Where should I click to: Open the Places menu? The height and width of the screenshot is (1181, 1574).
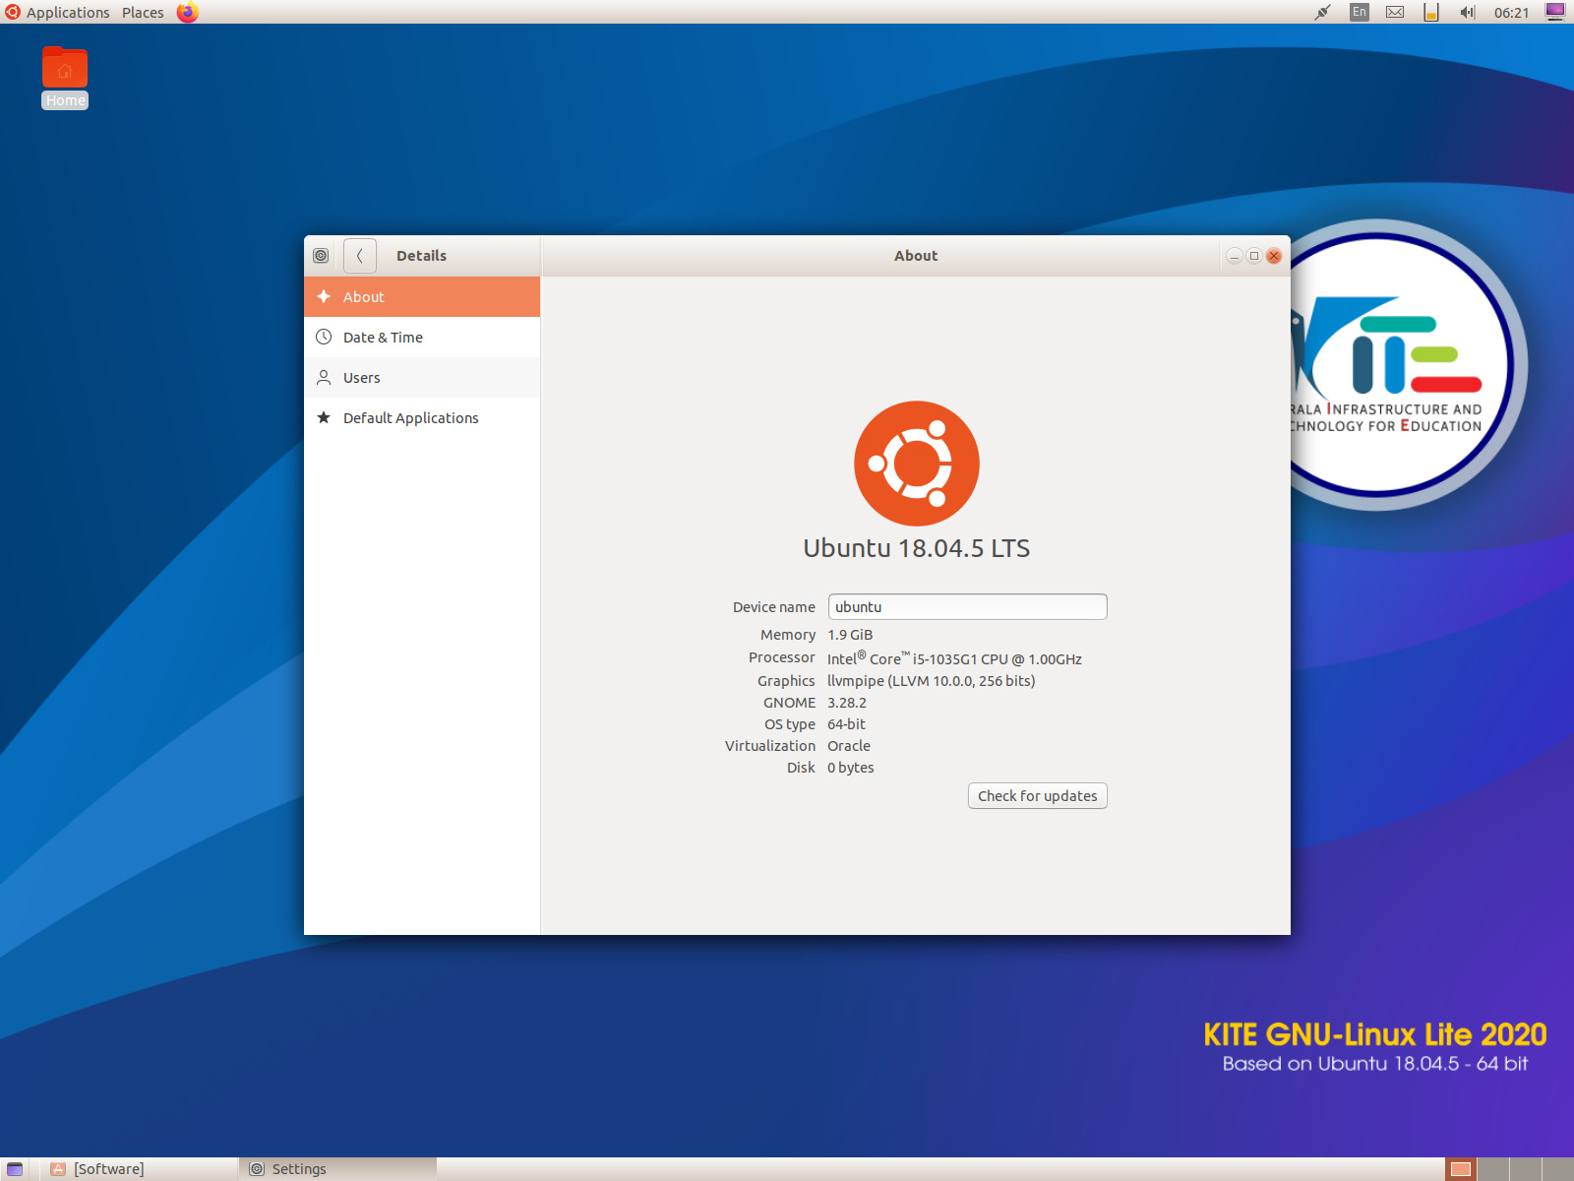pos(142,13)
